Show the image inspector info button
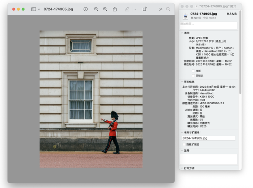The image size is (253, 188). click(x=86, y=9)
